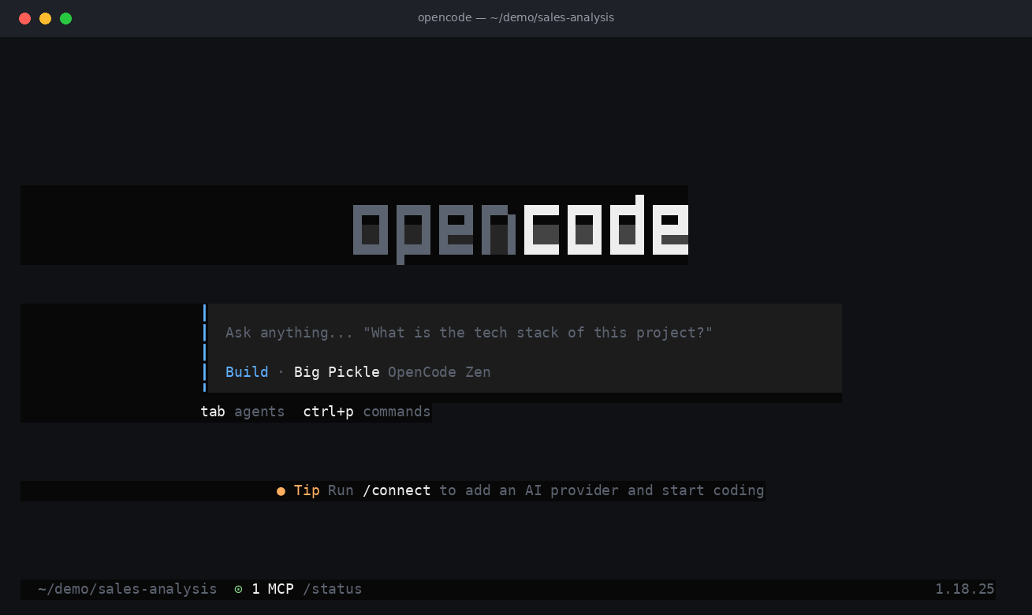This screenshot has width=1032, height=615.
Task: Click the green MCP status indicator
Action: tap(238, 589)
